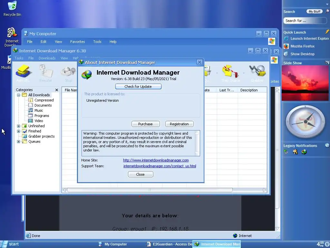
Task: Click the Add URL toolbar icon in IDM
Action: (23, 73)
